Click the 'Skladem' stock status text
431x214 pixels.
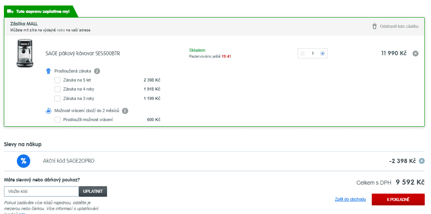197,50
